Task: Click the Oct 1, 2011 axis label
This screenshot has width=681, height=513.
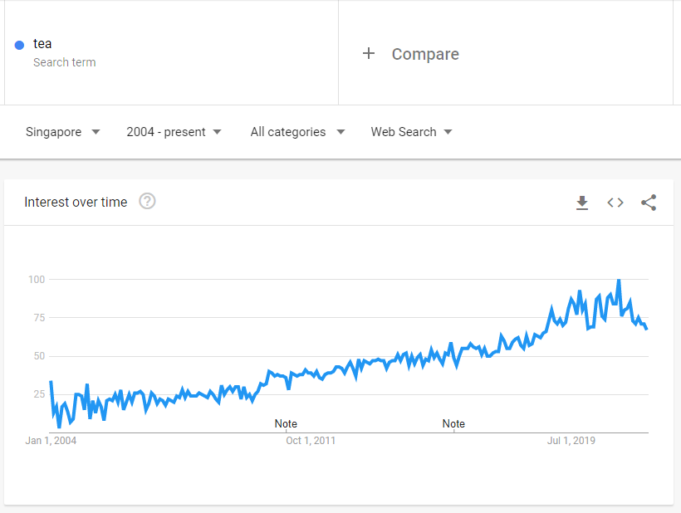Action: point(311,441)
